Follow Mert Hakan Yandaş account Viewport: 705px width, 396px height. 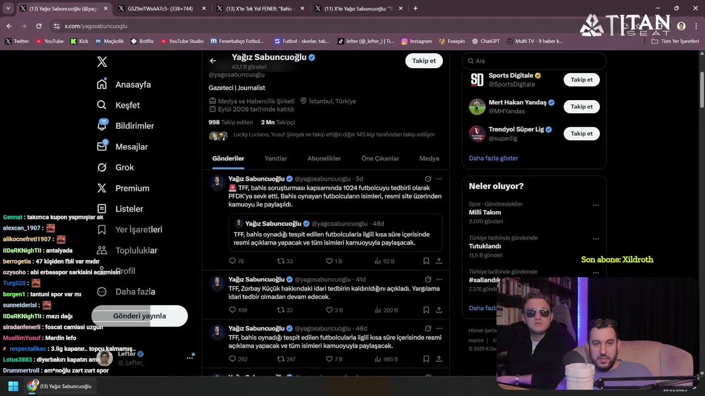point(582,107)
